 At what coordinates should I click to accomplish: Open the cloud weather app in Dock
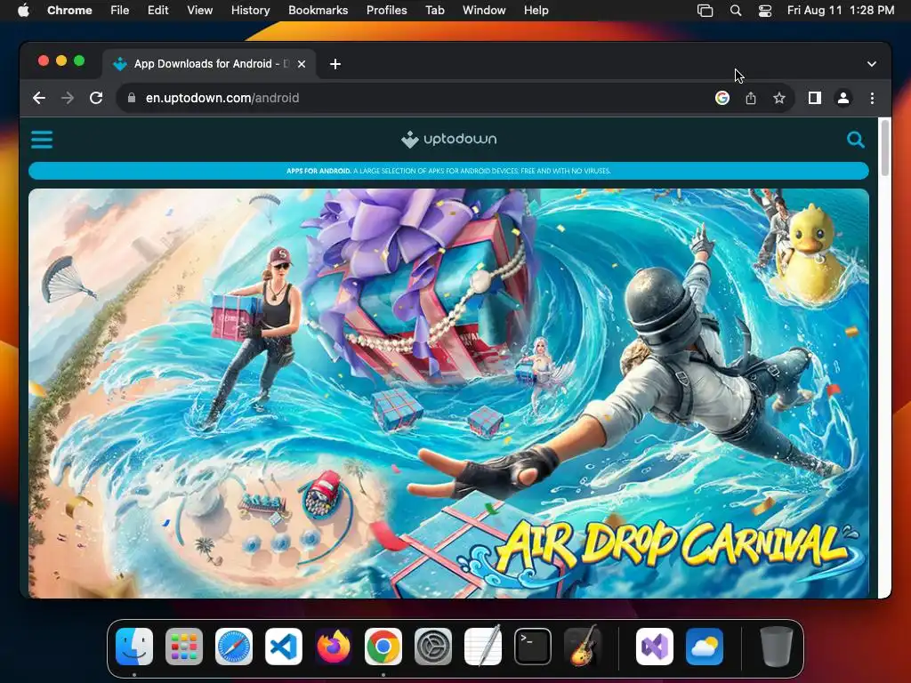[705, 647]
